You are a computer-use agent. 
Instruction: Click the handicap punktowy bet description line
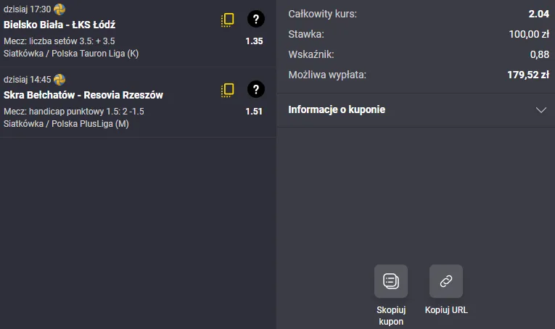click(75, 112)
